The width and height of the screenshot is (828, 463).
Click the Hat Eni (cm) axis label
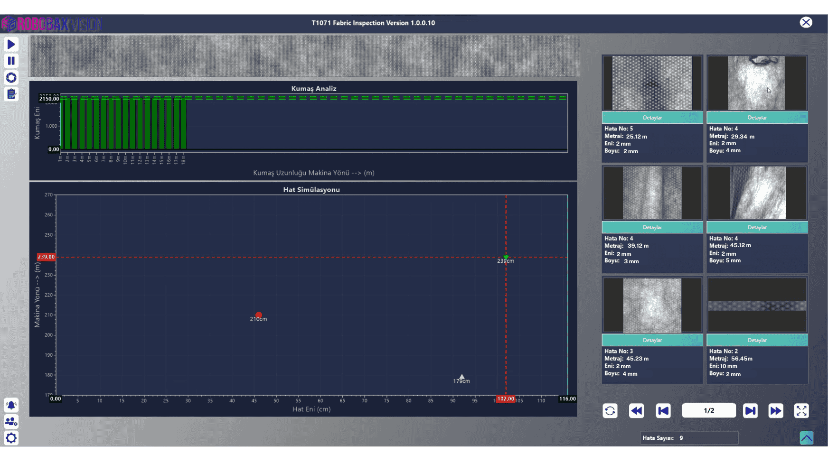(x=311, y=409)
